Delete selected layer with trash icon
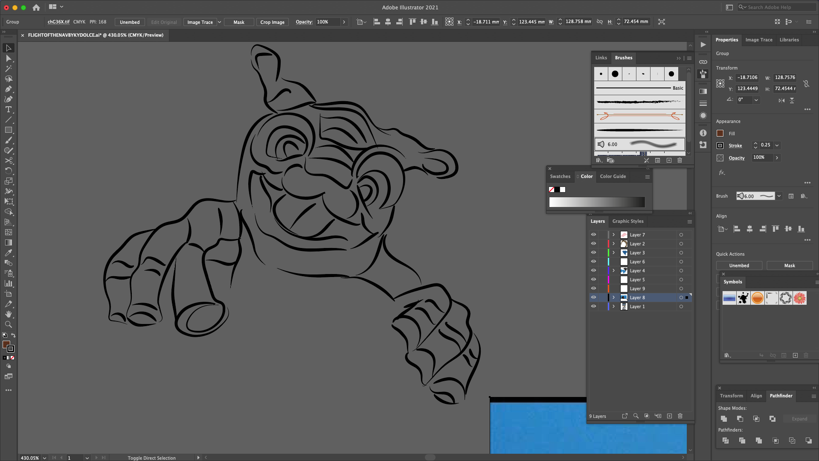This screenshot has height=461, width=819. tap(680, 416)
